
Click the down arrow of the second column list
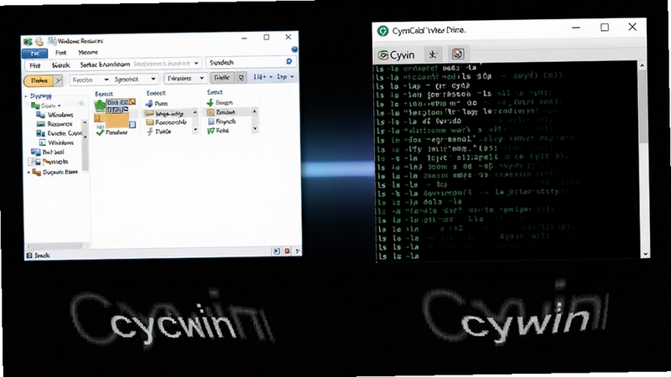(x=195, y=130)
